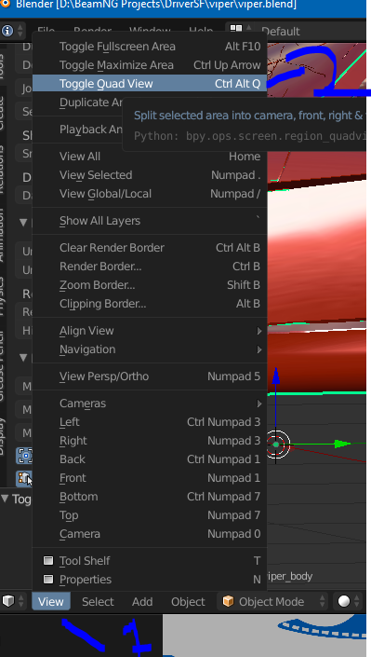Click the Blender logo in title bar
This screenshot has width=371, height=657.
5,5
